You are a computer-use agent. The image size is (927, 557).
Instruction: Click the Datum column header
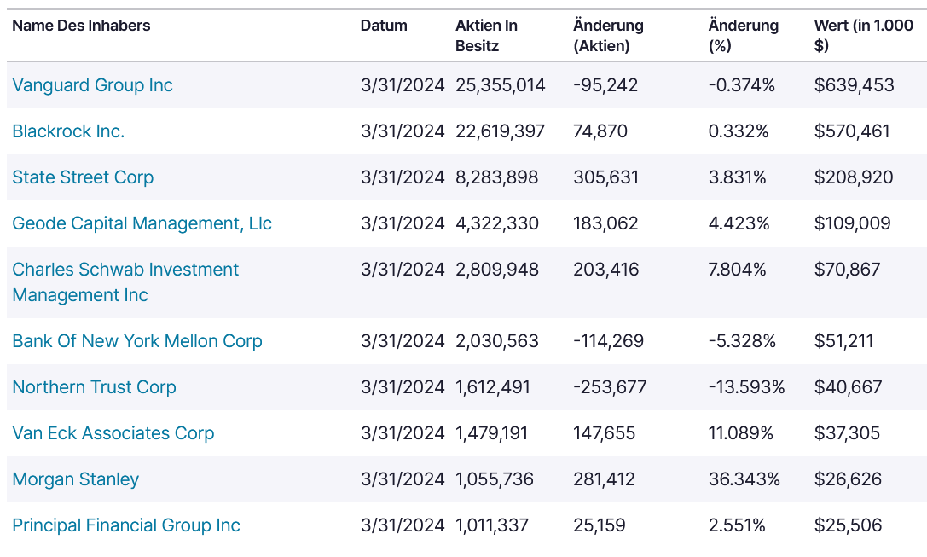pyautogui.click(x=384, y=26)
